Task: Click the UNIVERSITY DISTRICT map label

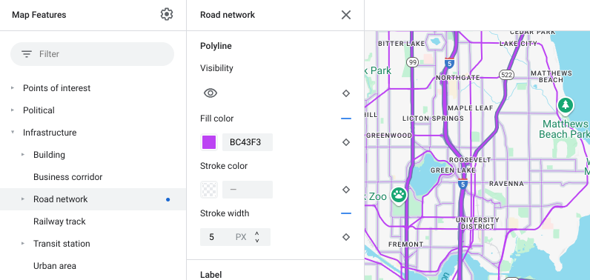Action: 477,223
